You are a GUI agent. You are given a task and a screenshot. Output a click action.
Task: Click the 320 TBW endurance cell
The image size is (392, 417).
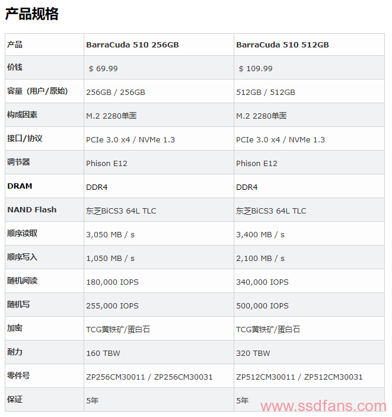coord(253,353)
